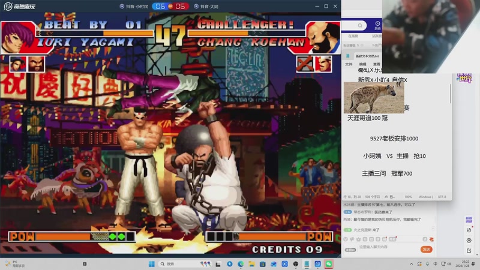Click chat message '火之克里斯 来了'
480x270 pixels.
coord(367,230)
